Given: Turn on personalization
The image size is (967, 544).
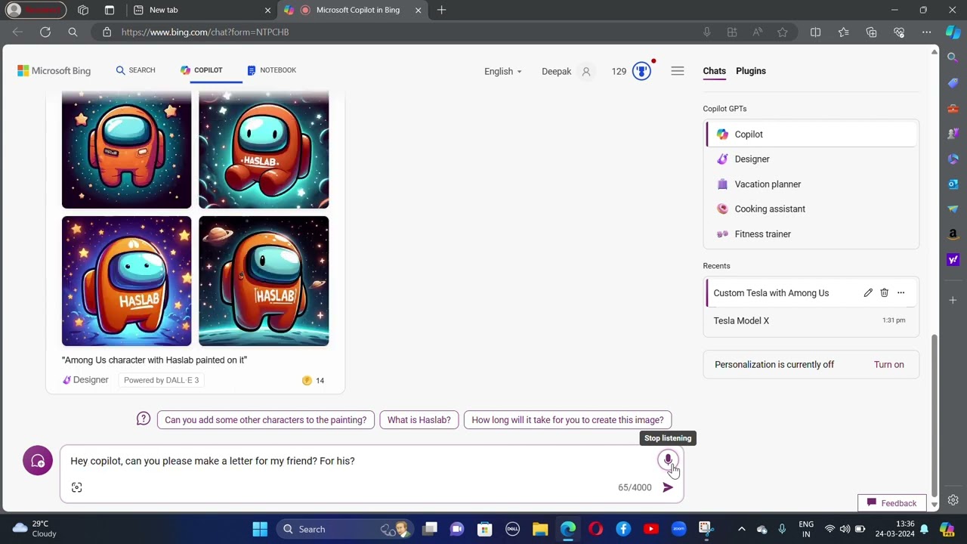Looking at the screenshot, I should point(888,364).
